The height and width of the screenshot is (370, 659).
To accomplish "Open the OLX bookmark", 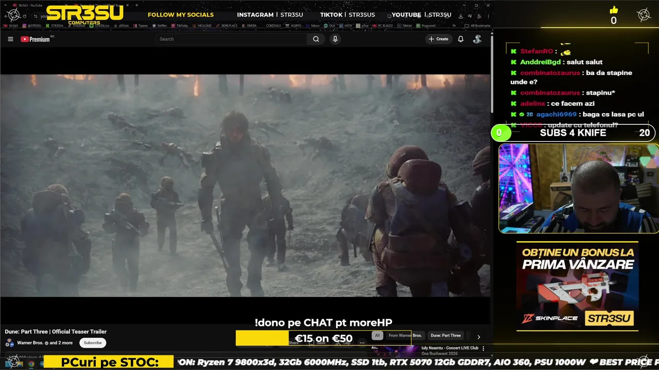I will 329,25.
